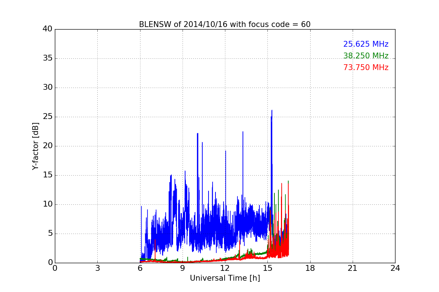The width and height of the screenshot is (439, 292).
Task: Click the y-axis tick label 20
Action: [x=47, y=146]
